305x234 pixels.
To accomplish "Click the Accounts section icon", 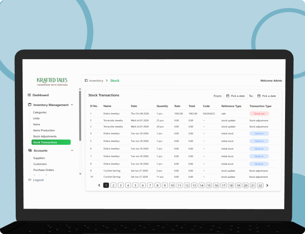I will point(30,150).
